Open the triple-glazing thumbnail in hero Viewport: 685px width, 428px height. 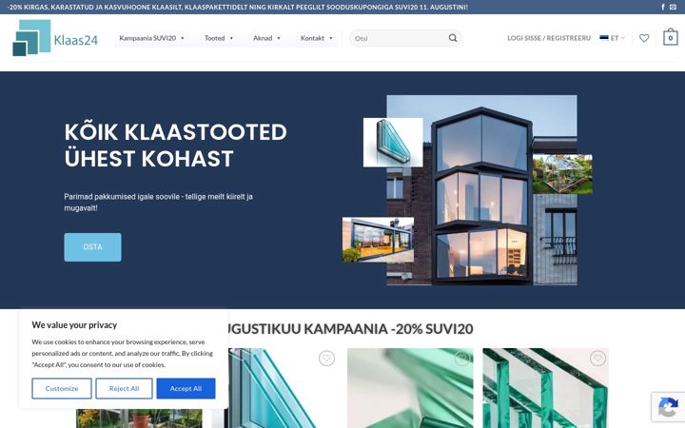pyautogui.click(x=393, y=143)
